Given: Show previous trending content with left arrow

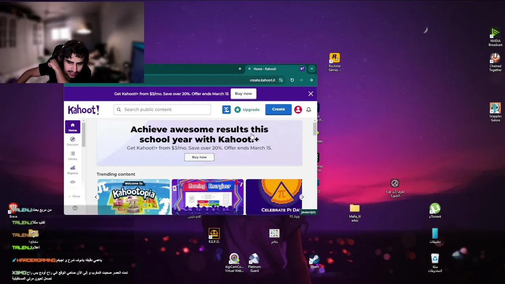Looking at the screenshot, I should [x=95, y=197].
